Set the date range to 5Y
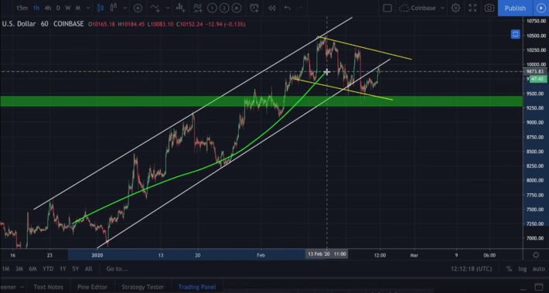 pos(75,269)
